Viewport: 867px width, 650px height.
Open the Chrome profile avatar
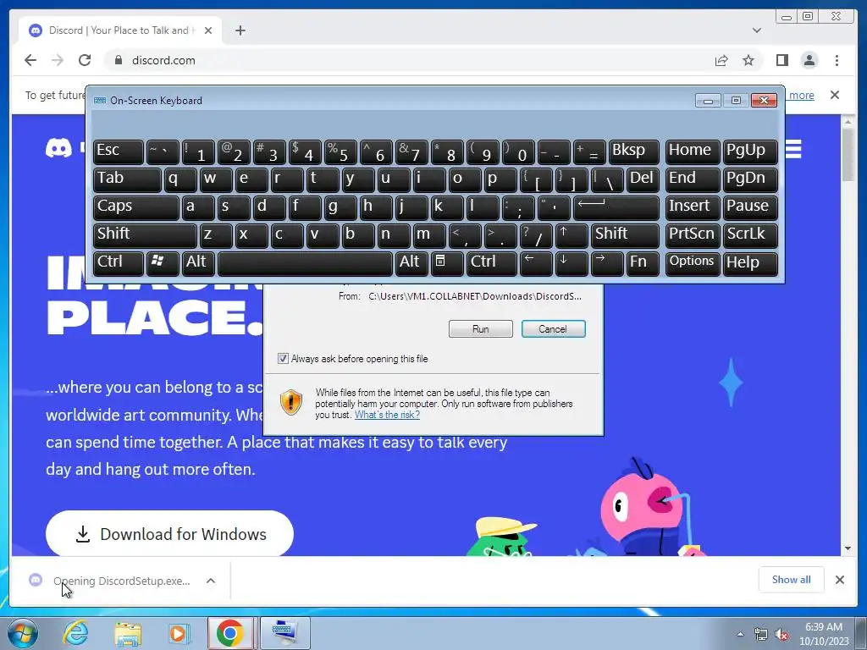coord(809,60)
